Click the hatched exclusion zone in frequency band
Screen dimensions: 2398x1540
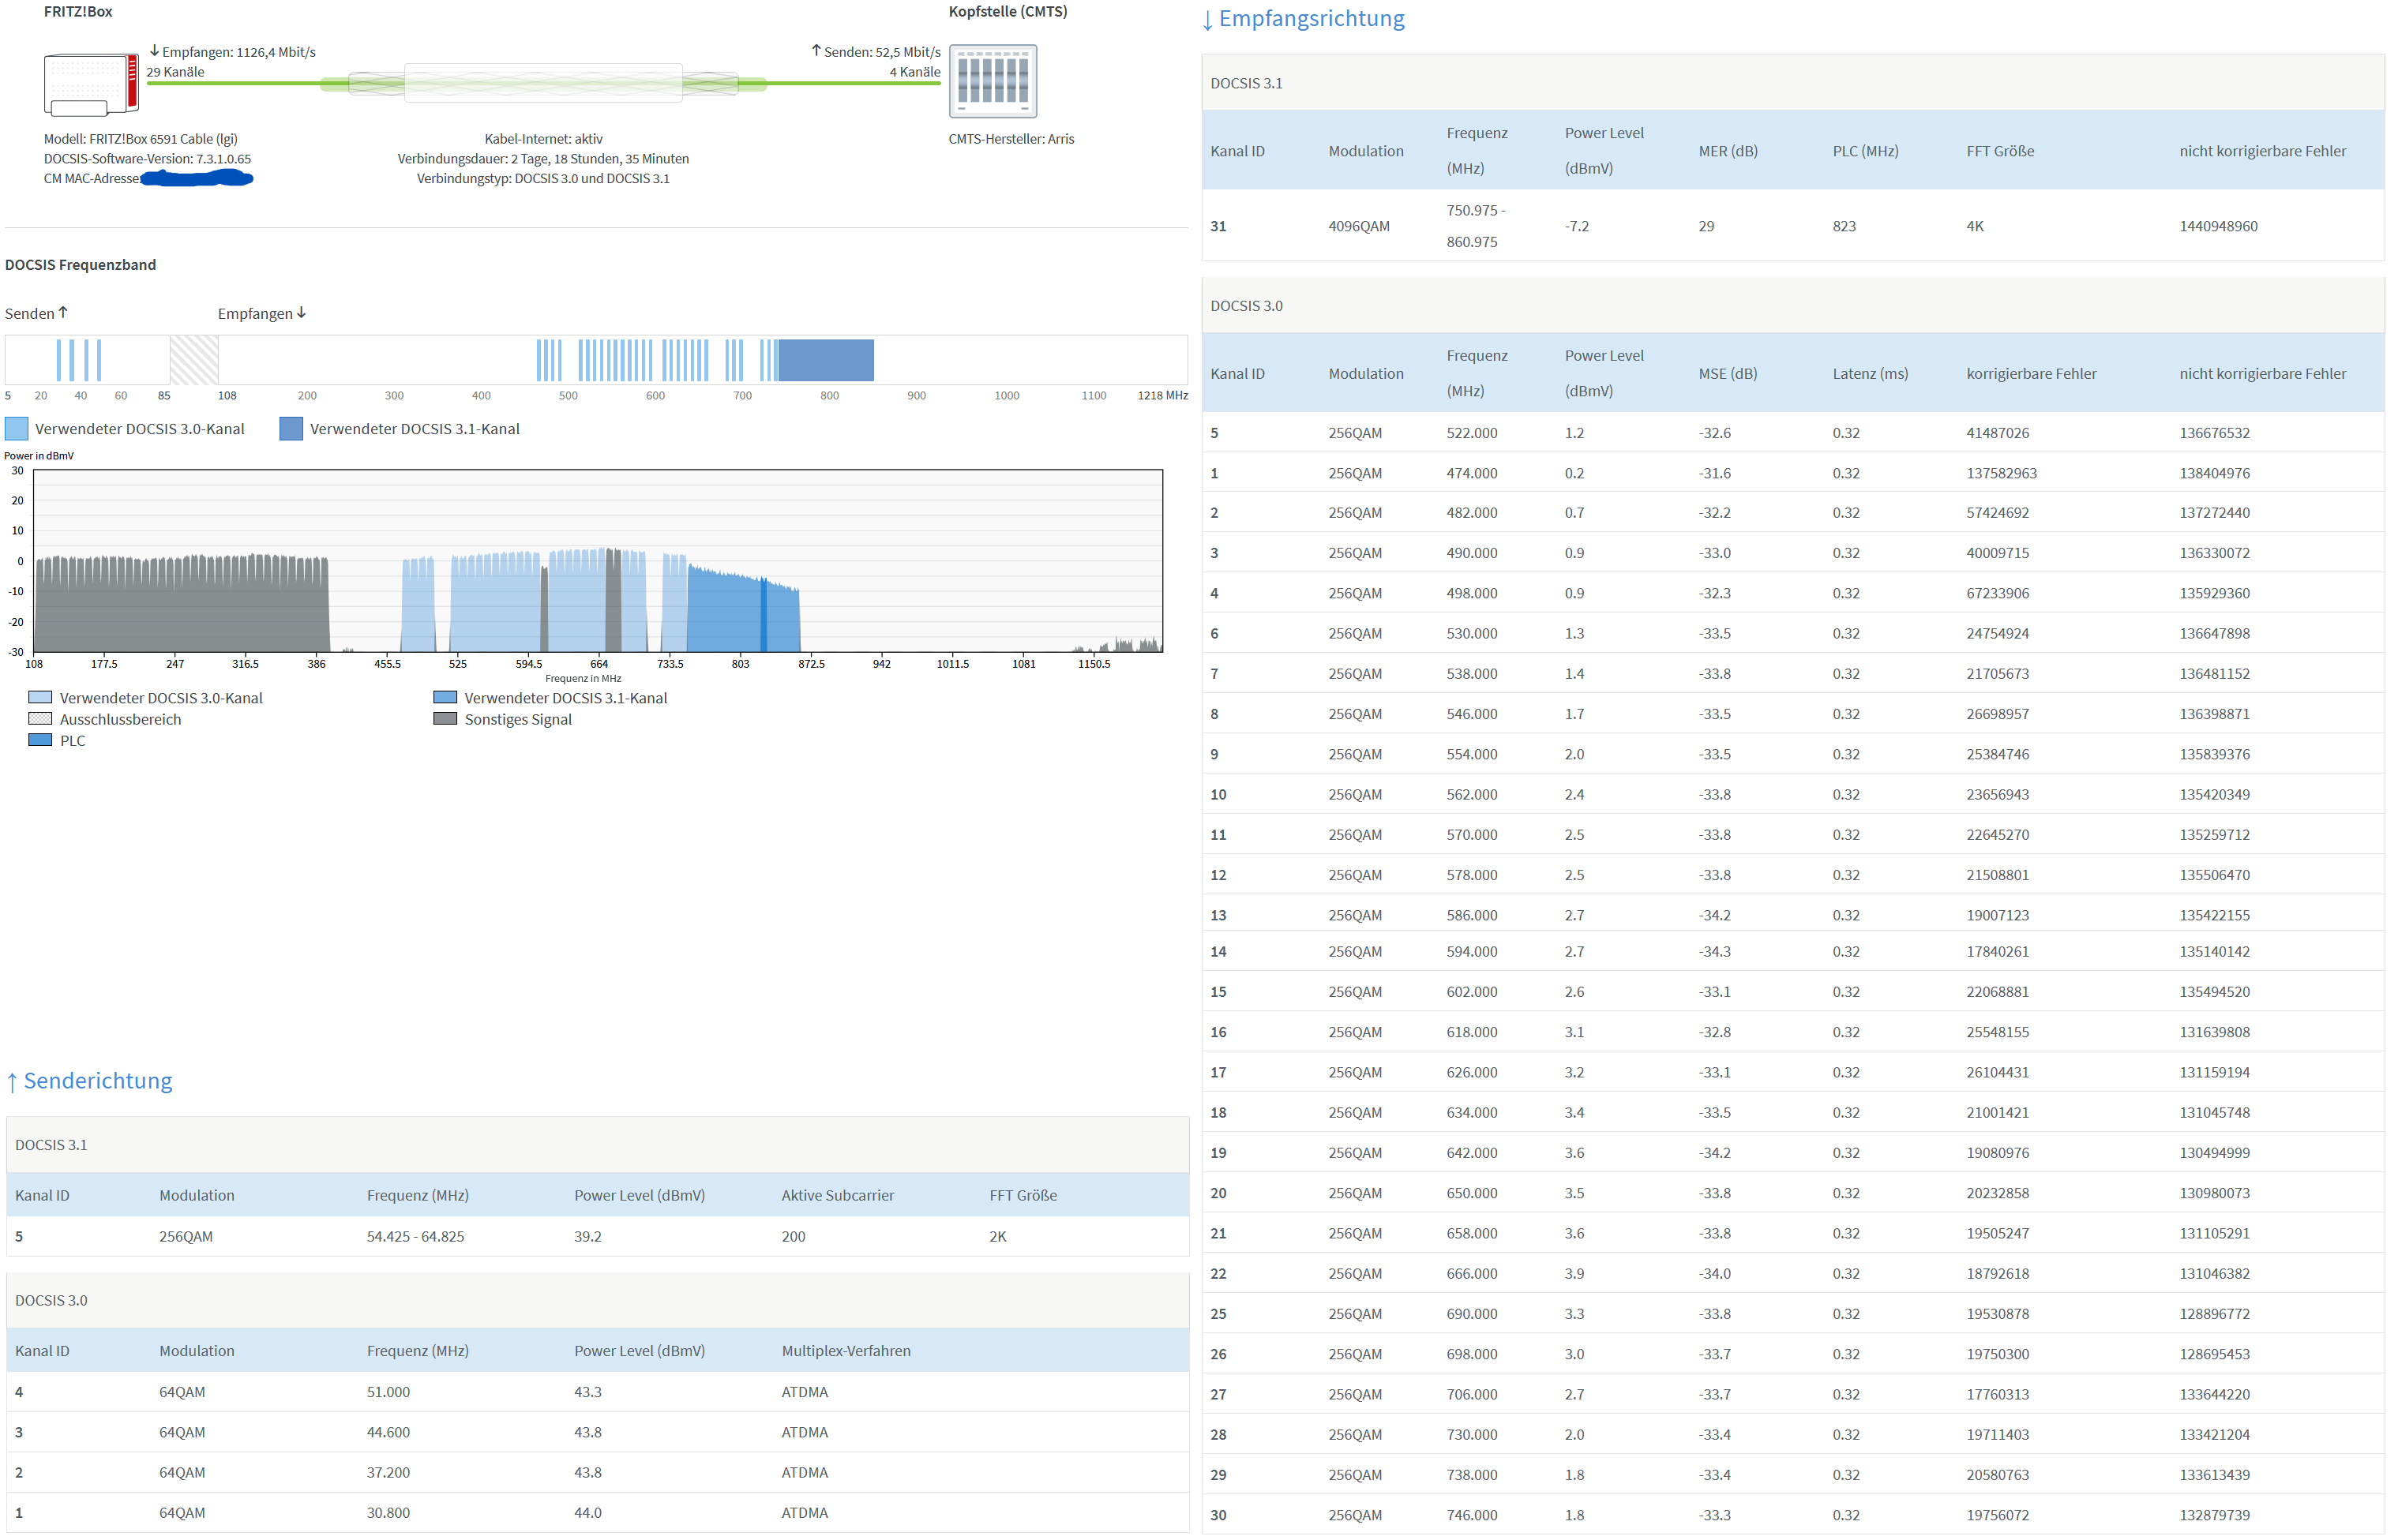pyautogui.click(x=194, y=360)
